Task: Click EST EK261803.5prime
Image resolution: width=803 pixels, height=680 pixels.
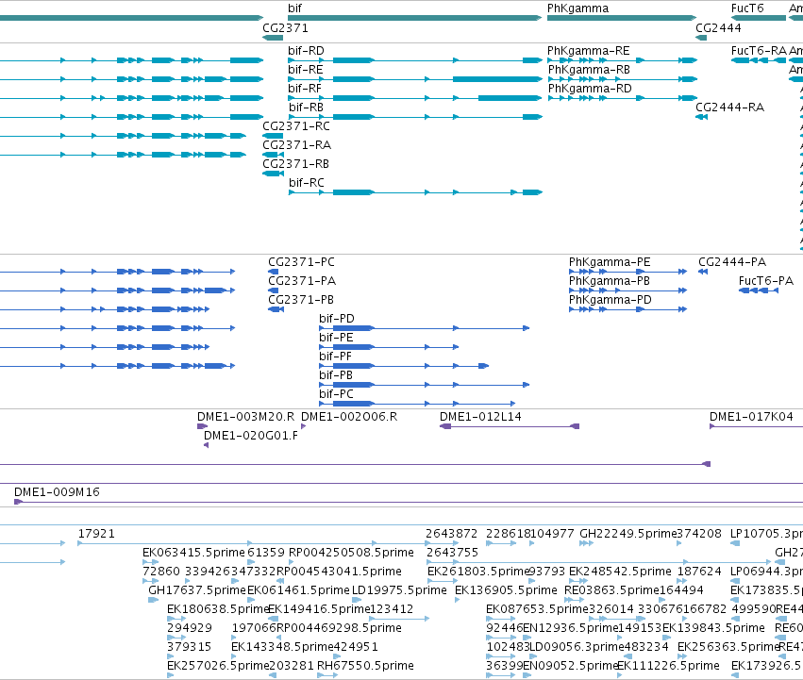Action: [x=477, y=572]
